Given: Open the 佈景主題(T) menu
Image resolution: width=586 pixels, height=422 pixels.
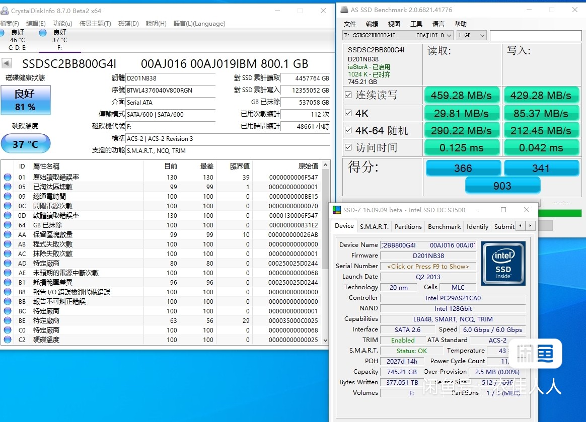Looking at the screenshot, I should click(x=95, y=24).
